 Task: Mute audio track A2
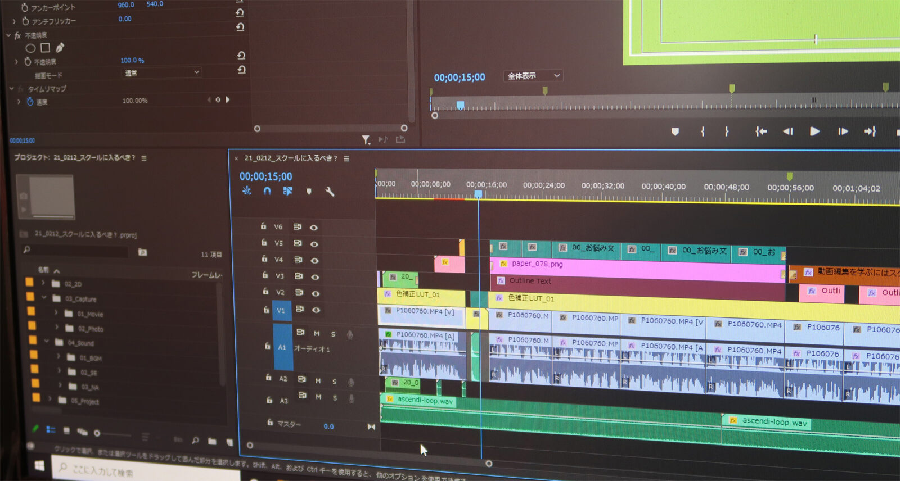318,380
